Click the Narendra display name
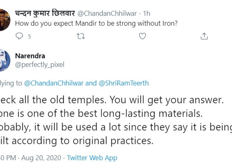 click(x=30, y=56)
